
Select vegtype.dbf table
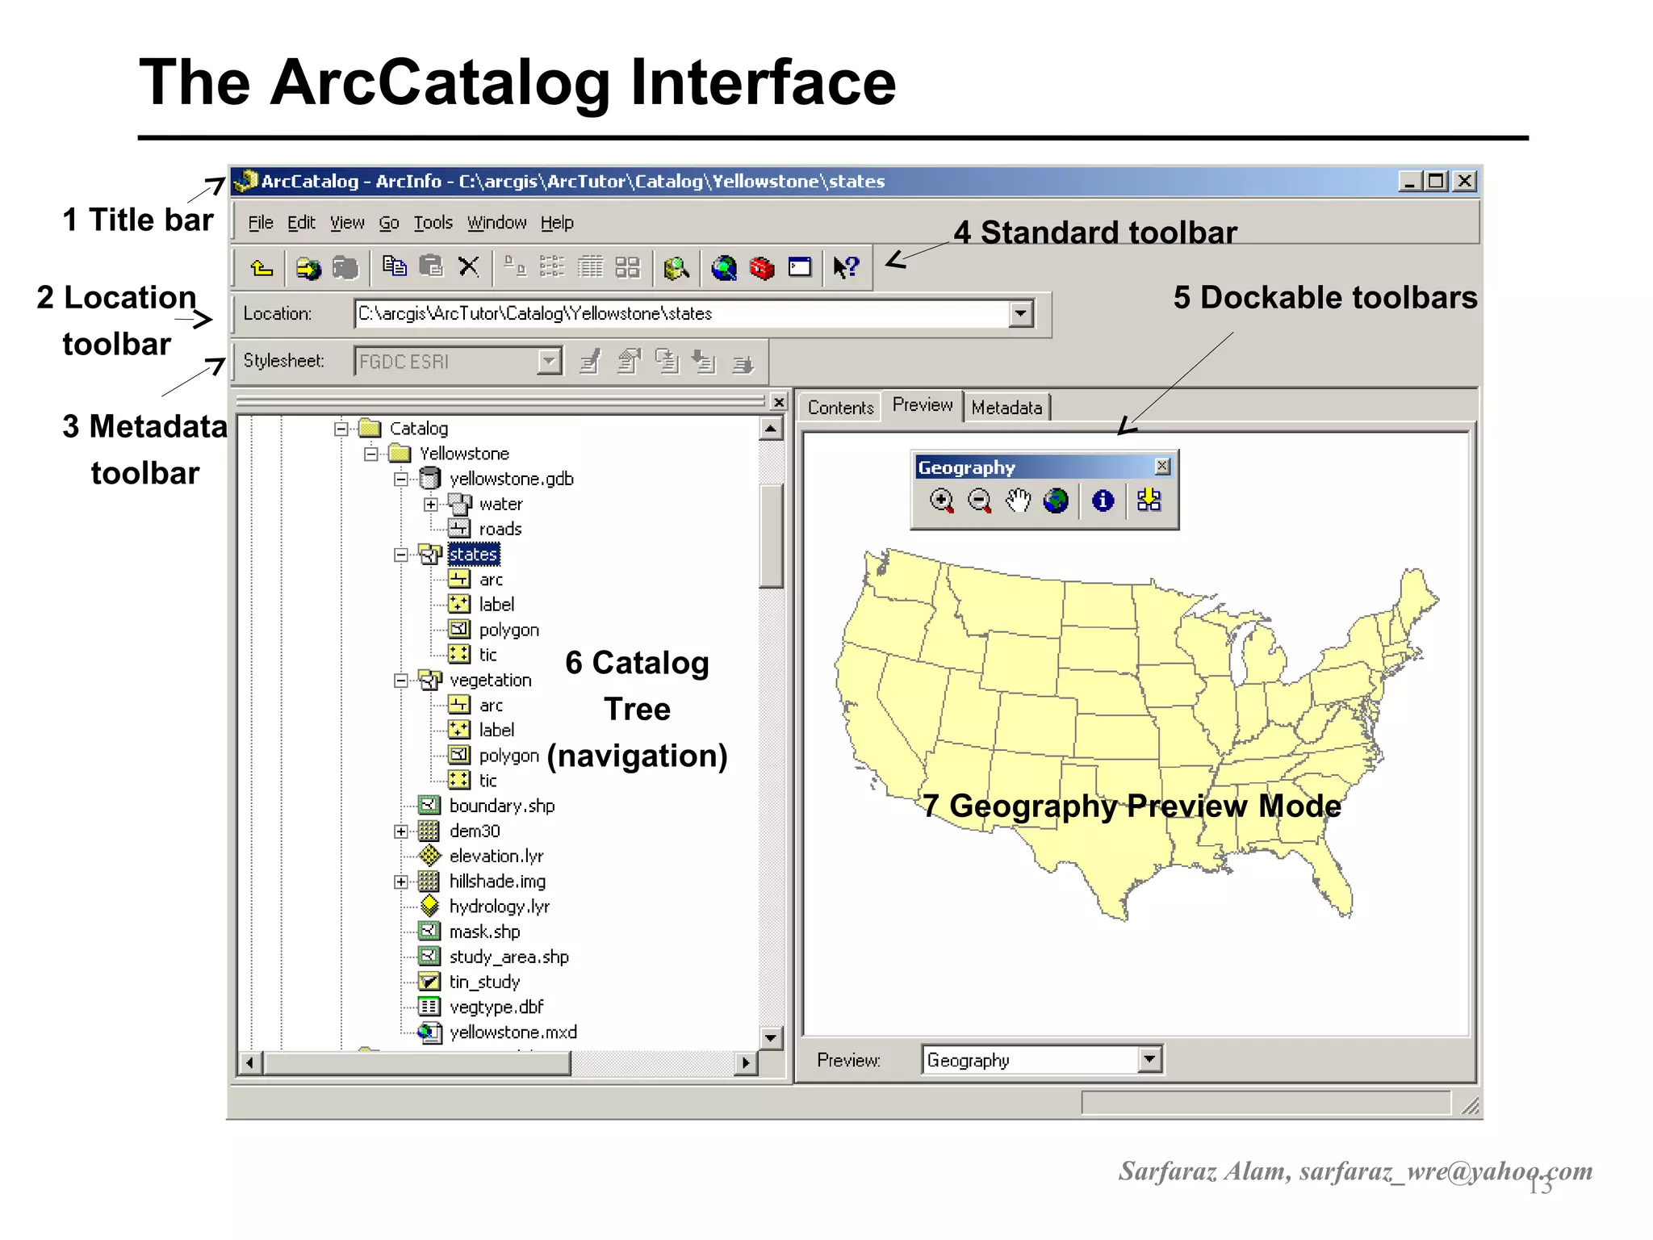pos(496,1007)
